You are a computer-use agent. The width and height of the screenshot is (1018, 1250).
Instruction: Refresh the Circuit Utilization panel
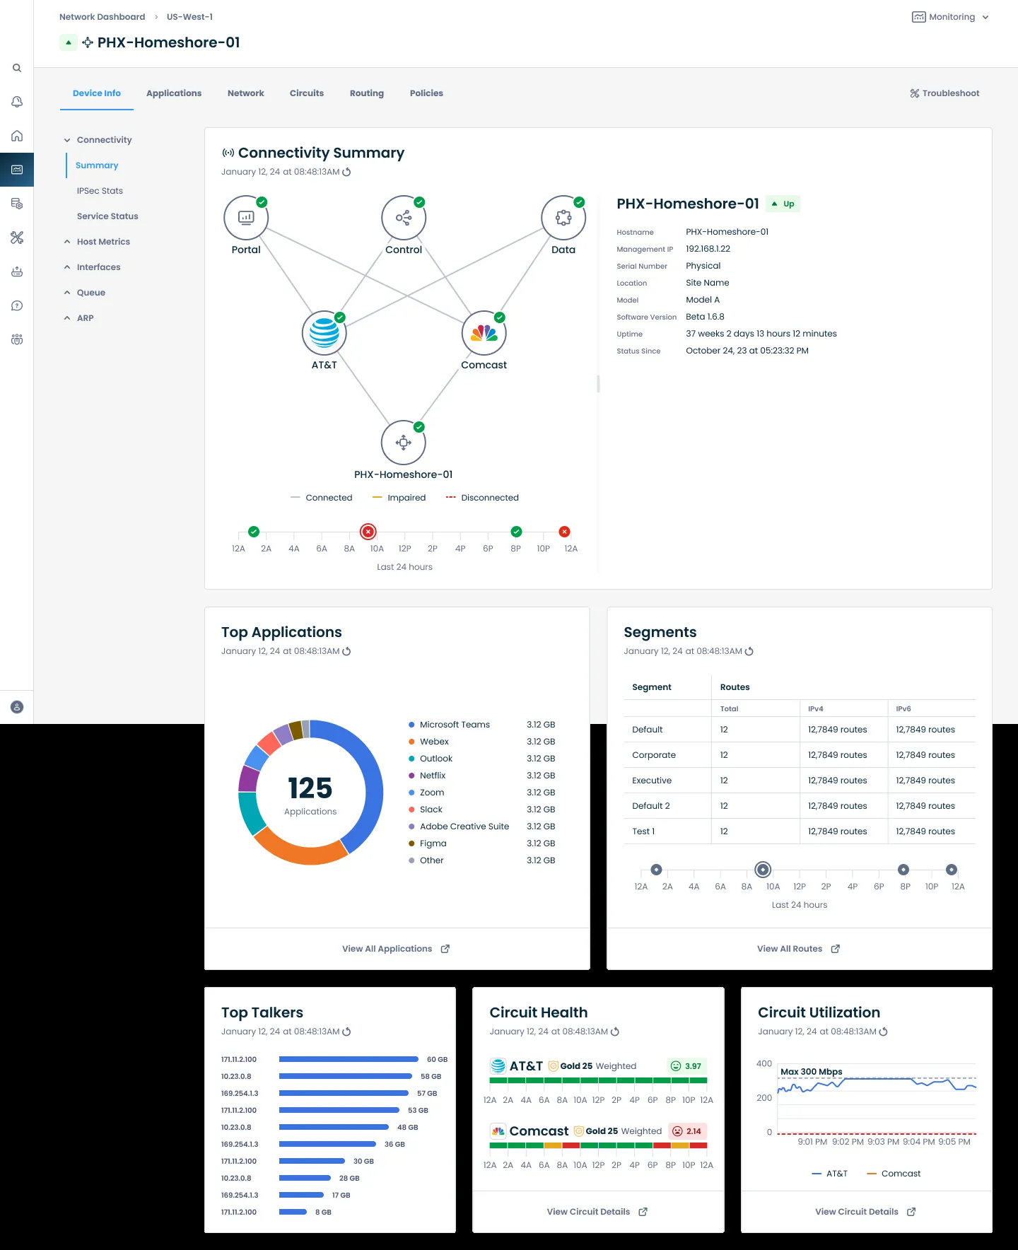884,1032
